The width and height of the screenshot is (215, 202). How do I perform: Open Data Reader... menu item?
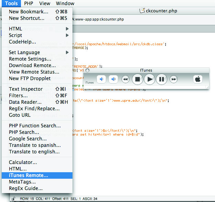[x=37, y=102]
